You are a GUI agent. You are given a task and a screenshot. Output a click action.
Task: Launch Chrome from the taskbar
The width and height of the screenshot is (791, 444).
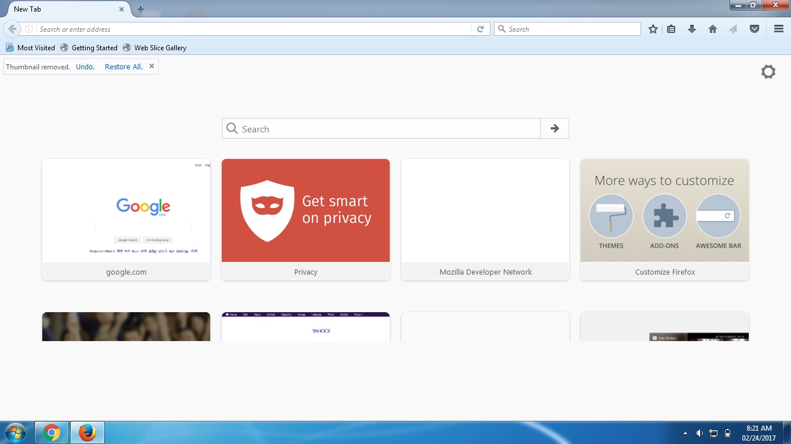[x=52, y=432]
